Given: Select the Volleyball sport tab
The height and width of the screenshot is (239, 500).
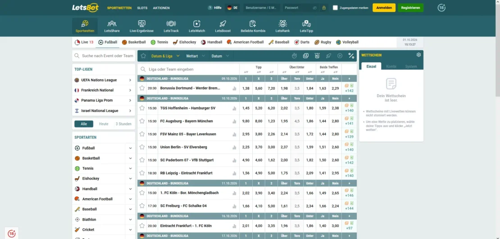Looking at the screenshot, I should (347, 42).
